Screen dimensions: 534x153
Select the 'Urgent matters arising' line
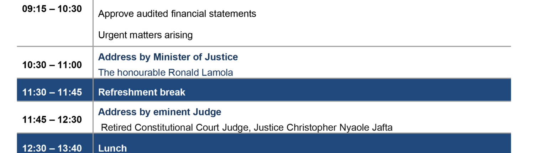pyautogui.click(x=145, y=35)
